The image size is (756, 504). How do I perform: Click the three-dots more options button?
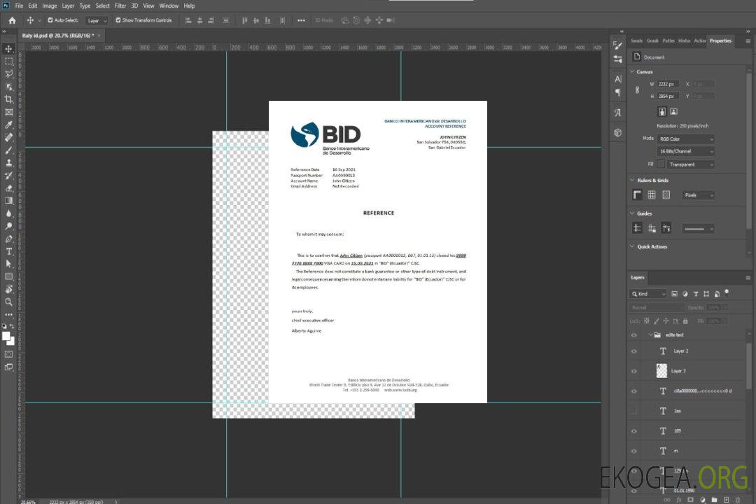(301, 20)
